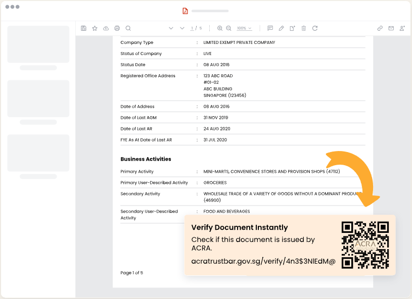Bookmark the document with the star icon

[95, 28]
